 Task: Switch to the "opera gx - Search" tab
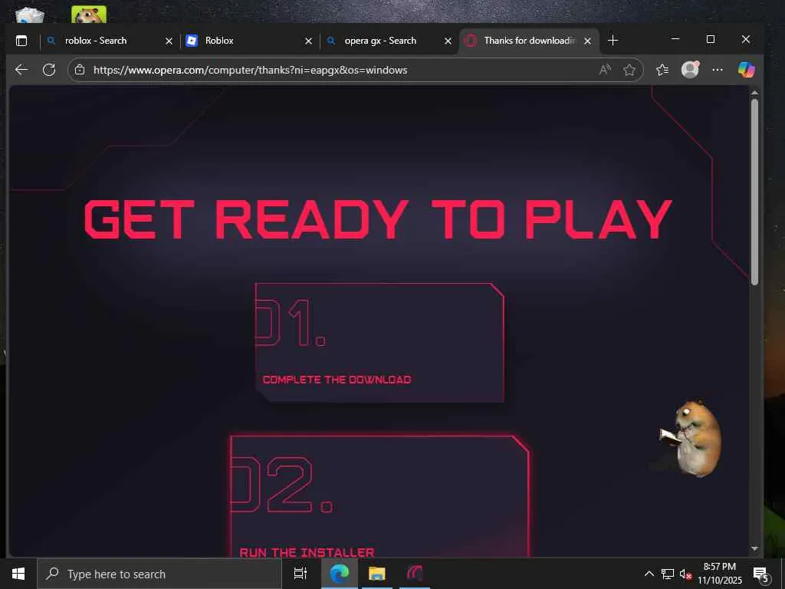[x=389, y=41]
